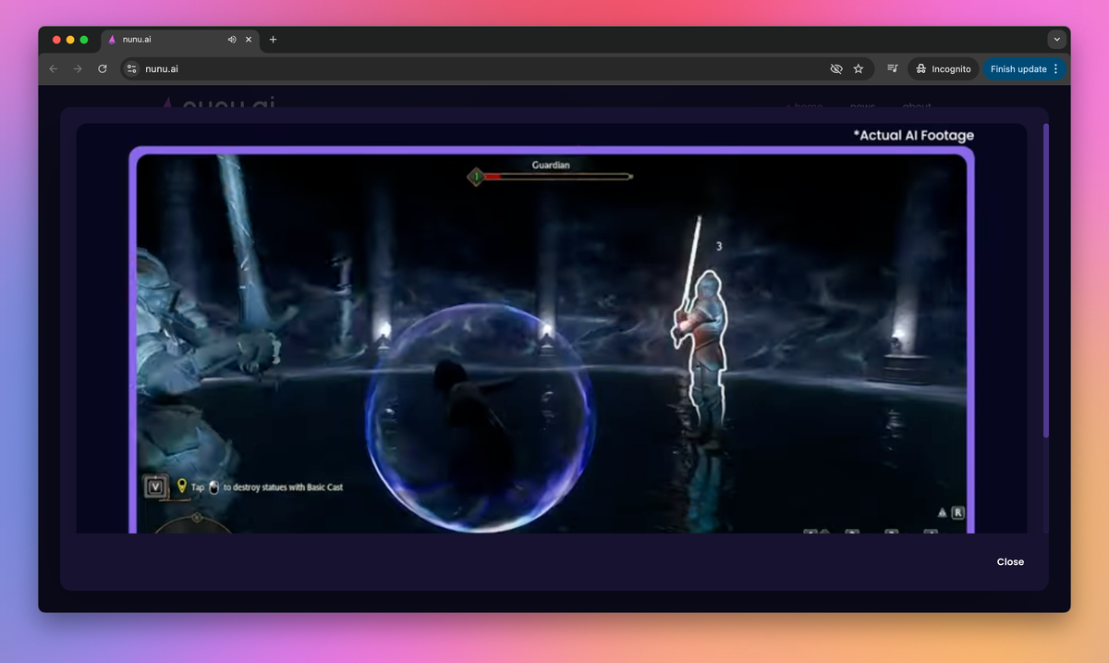Close the nunu.ai browser tab
1109x663 pixels.
pos(249,40)
